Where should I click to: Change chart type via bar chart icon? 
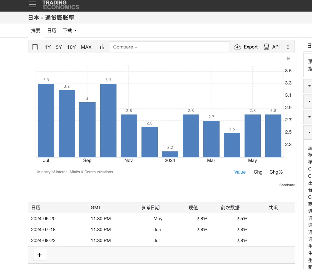102,47
